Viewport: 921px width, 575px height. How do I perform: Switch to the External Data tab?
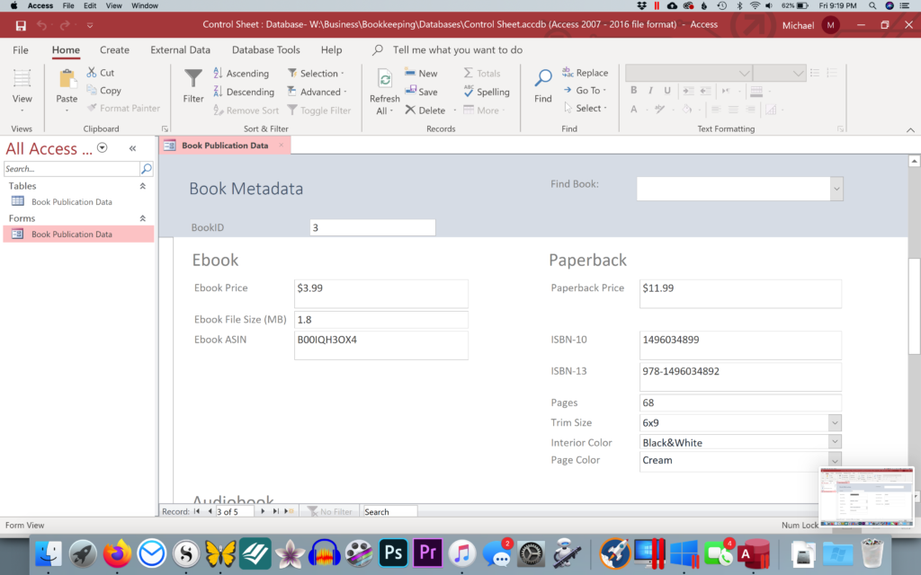pos(180,50)
